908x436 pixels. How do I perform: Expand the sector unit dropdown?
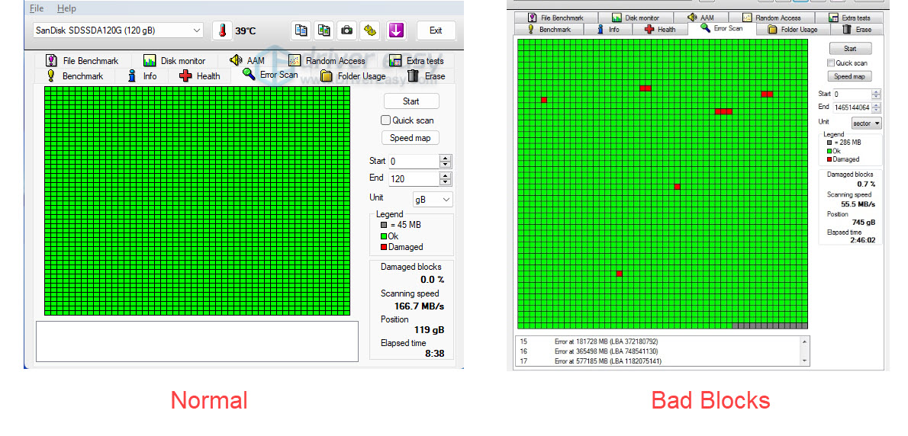(866, 123)
